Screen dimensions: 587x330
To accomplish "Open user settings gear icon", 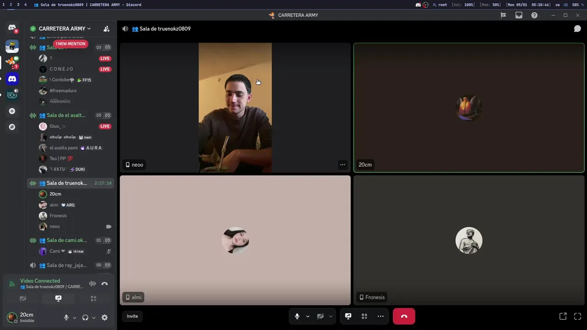I will pos(105,317).
